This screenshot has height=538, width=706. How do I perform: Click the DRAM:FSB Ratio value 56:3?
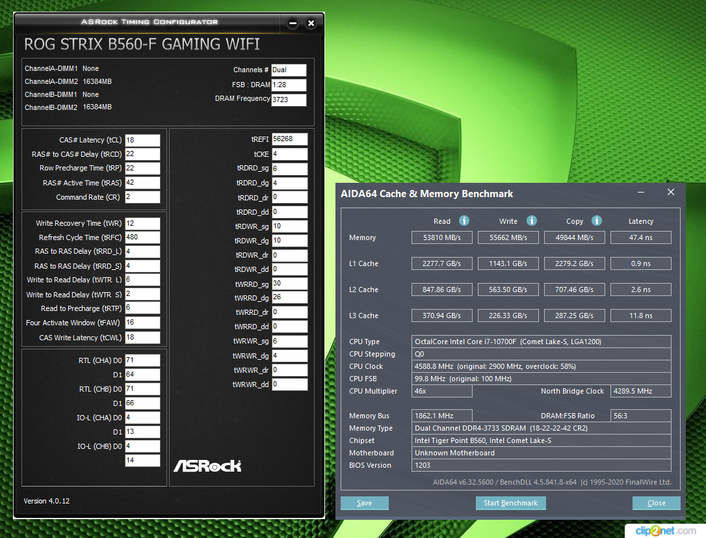pyautogui.click(x=641, y=416)
